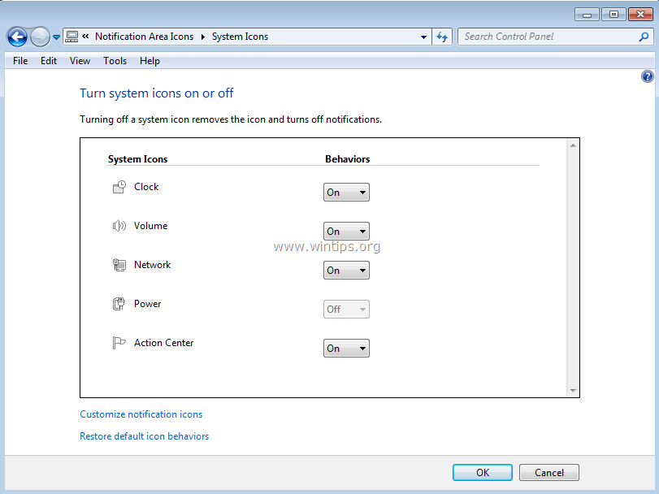659x494 pixels.
Task: Expand the address bar history dropdown
Action: [423, 37]
